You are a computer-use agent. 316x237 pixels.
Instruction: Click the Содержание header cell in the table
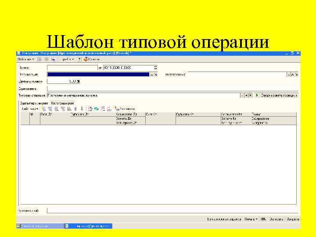274,118
